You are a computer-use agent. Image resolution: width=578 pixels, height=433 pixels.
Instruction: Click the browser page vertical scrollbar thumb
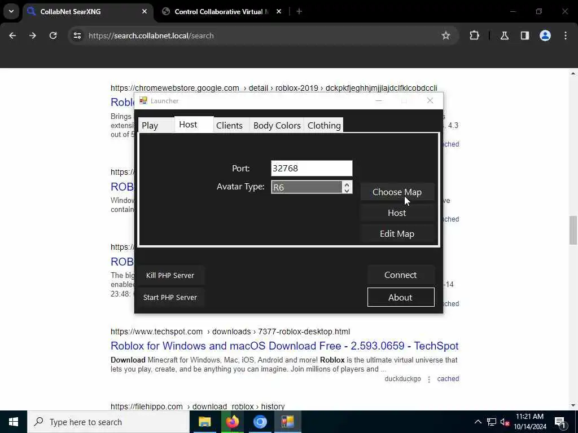point(573,230)
